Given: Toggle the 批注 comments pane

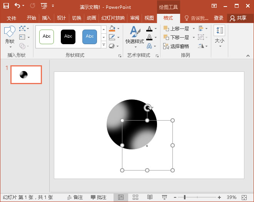Looking at the screenshot, I should point(99,197).
